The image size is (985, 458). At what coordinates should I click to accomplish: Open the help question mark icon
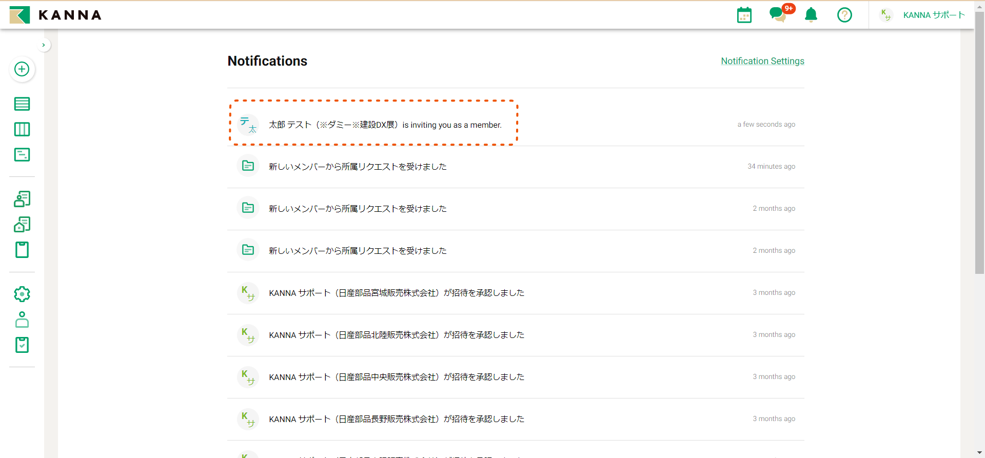pos(844,15)
